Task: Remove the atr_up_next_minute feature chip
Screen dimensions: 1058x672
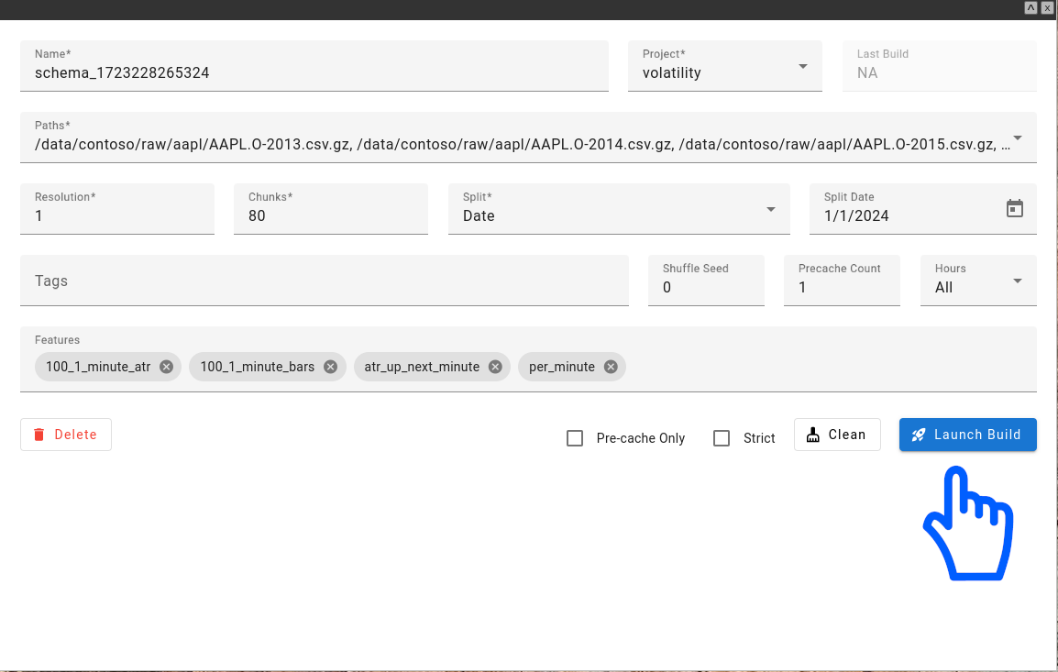Action: [x=494, y=366]
